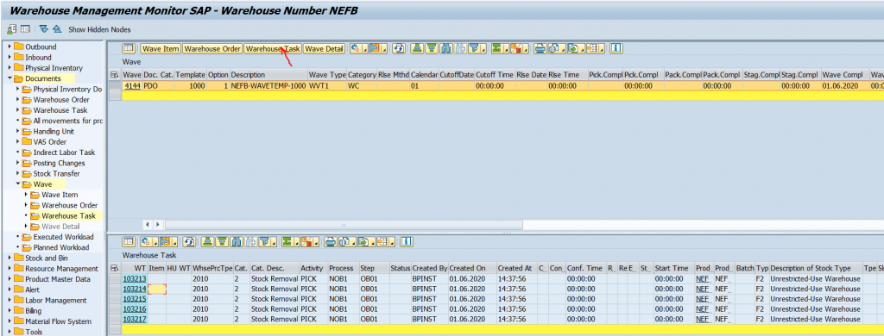The image size is (884, 336).
Task: Click the filter funnel in Warehouse Task toolbar
Action: tap(263, 241)
